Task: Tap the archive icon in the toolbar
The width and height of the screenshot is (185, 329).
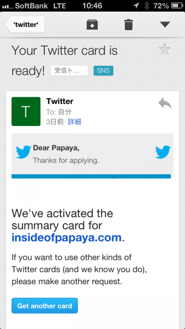Action: [x=92, y=25]
